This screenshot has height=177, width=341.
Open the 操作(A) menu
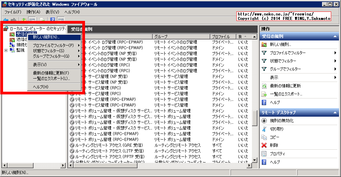pos(33,12)
